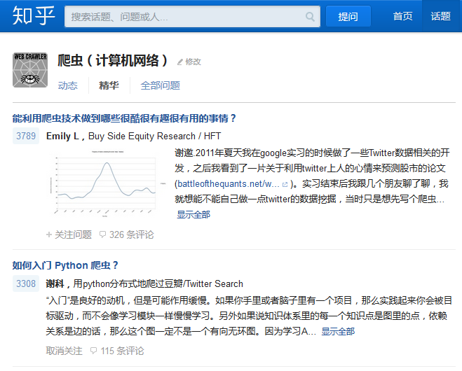Switch to the 动态 tab
462x371 pixels.
click(x=67, y=85)
